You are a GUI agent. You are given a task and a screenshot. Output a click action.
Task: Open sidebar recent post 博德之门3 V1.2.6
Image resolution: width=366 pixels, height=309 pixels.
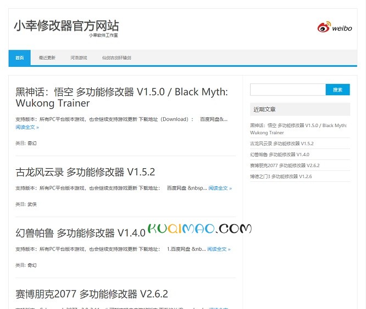pos(281,176)
